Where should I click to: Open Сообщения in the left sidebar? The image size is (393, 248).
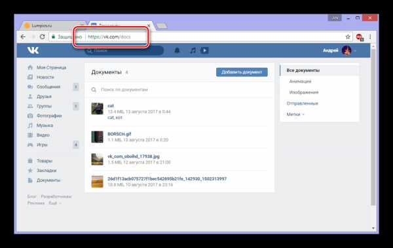click(48, 87)
